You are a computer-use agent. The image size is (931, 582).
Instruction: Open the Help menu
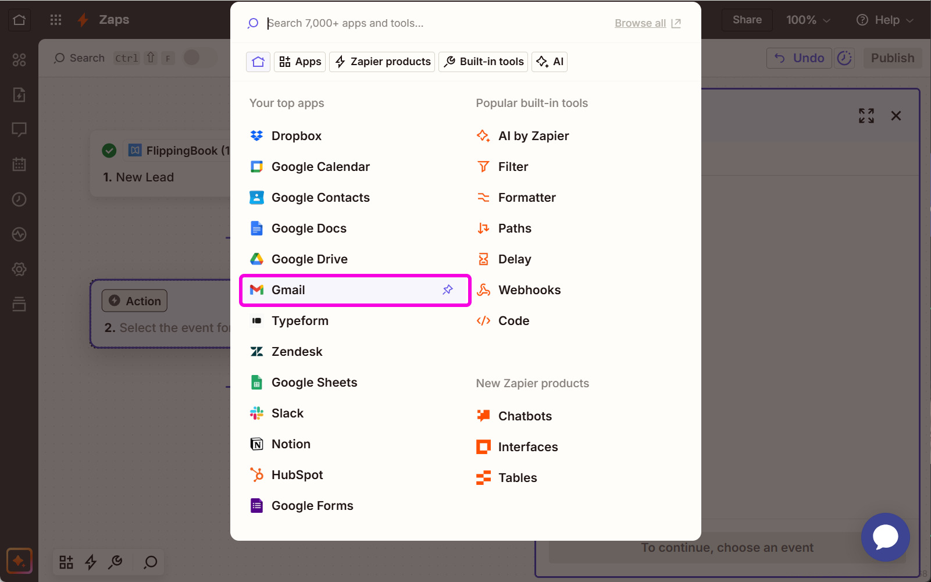[x=885, y=20]
